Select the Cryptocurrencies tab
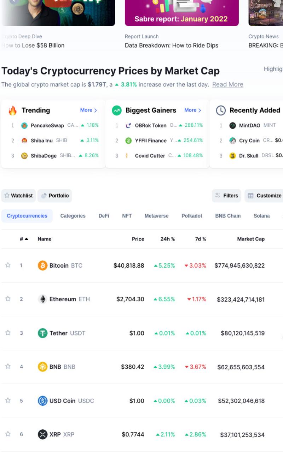This screenshot has height=452, width=283. click(x=27, y=216)
